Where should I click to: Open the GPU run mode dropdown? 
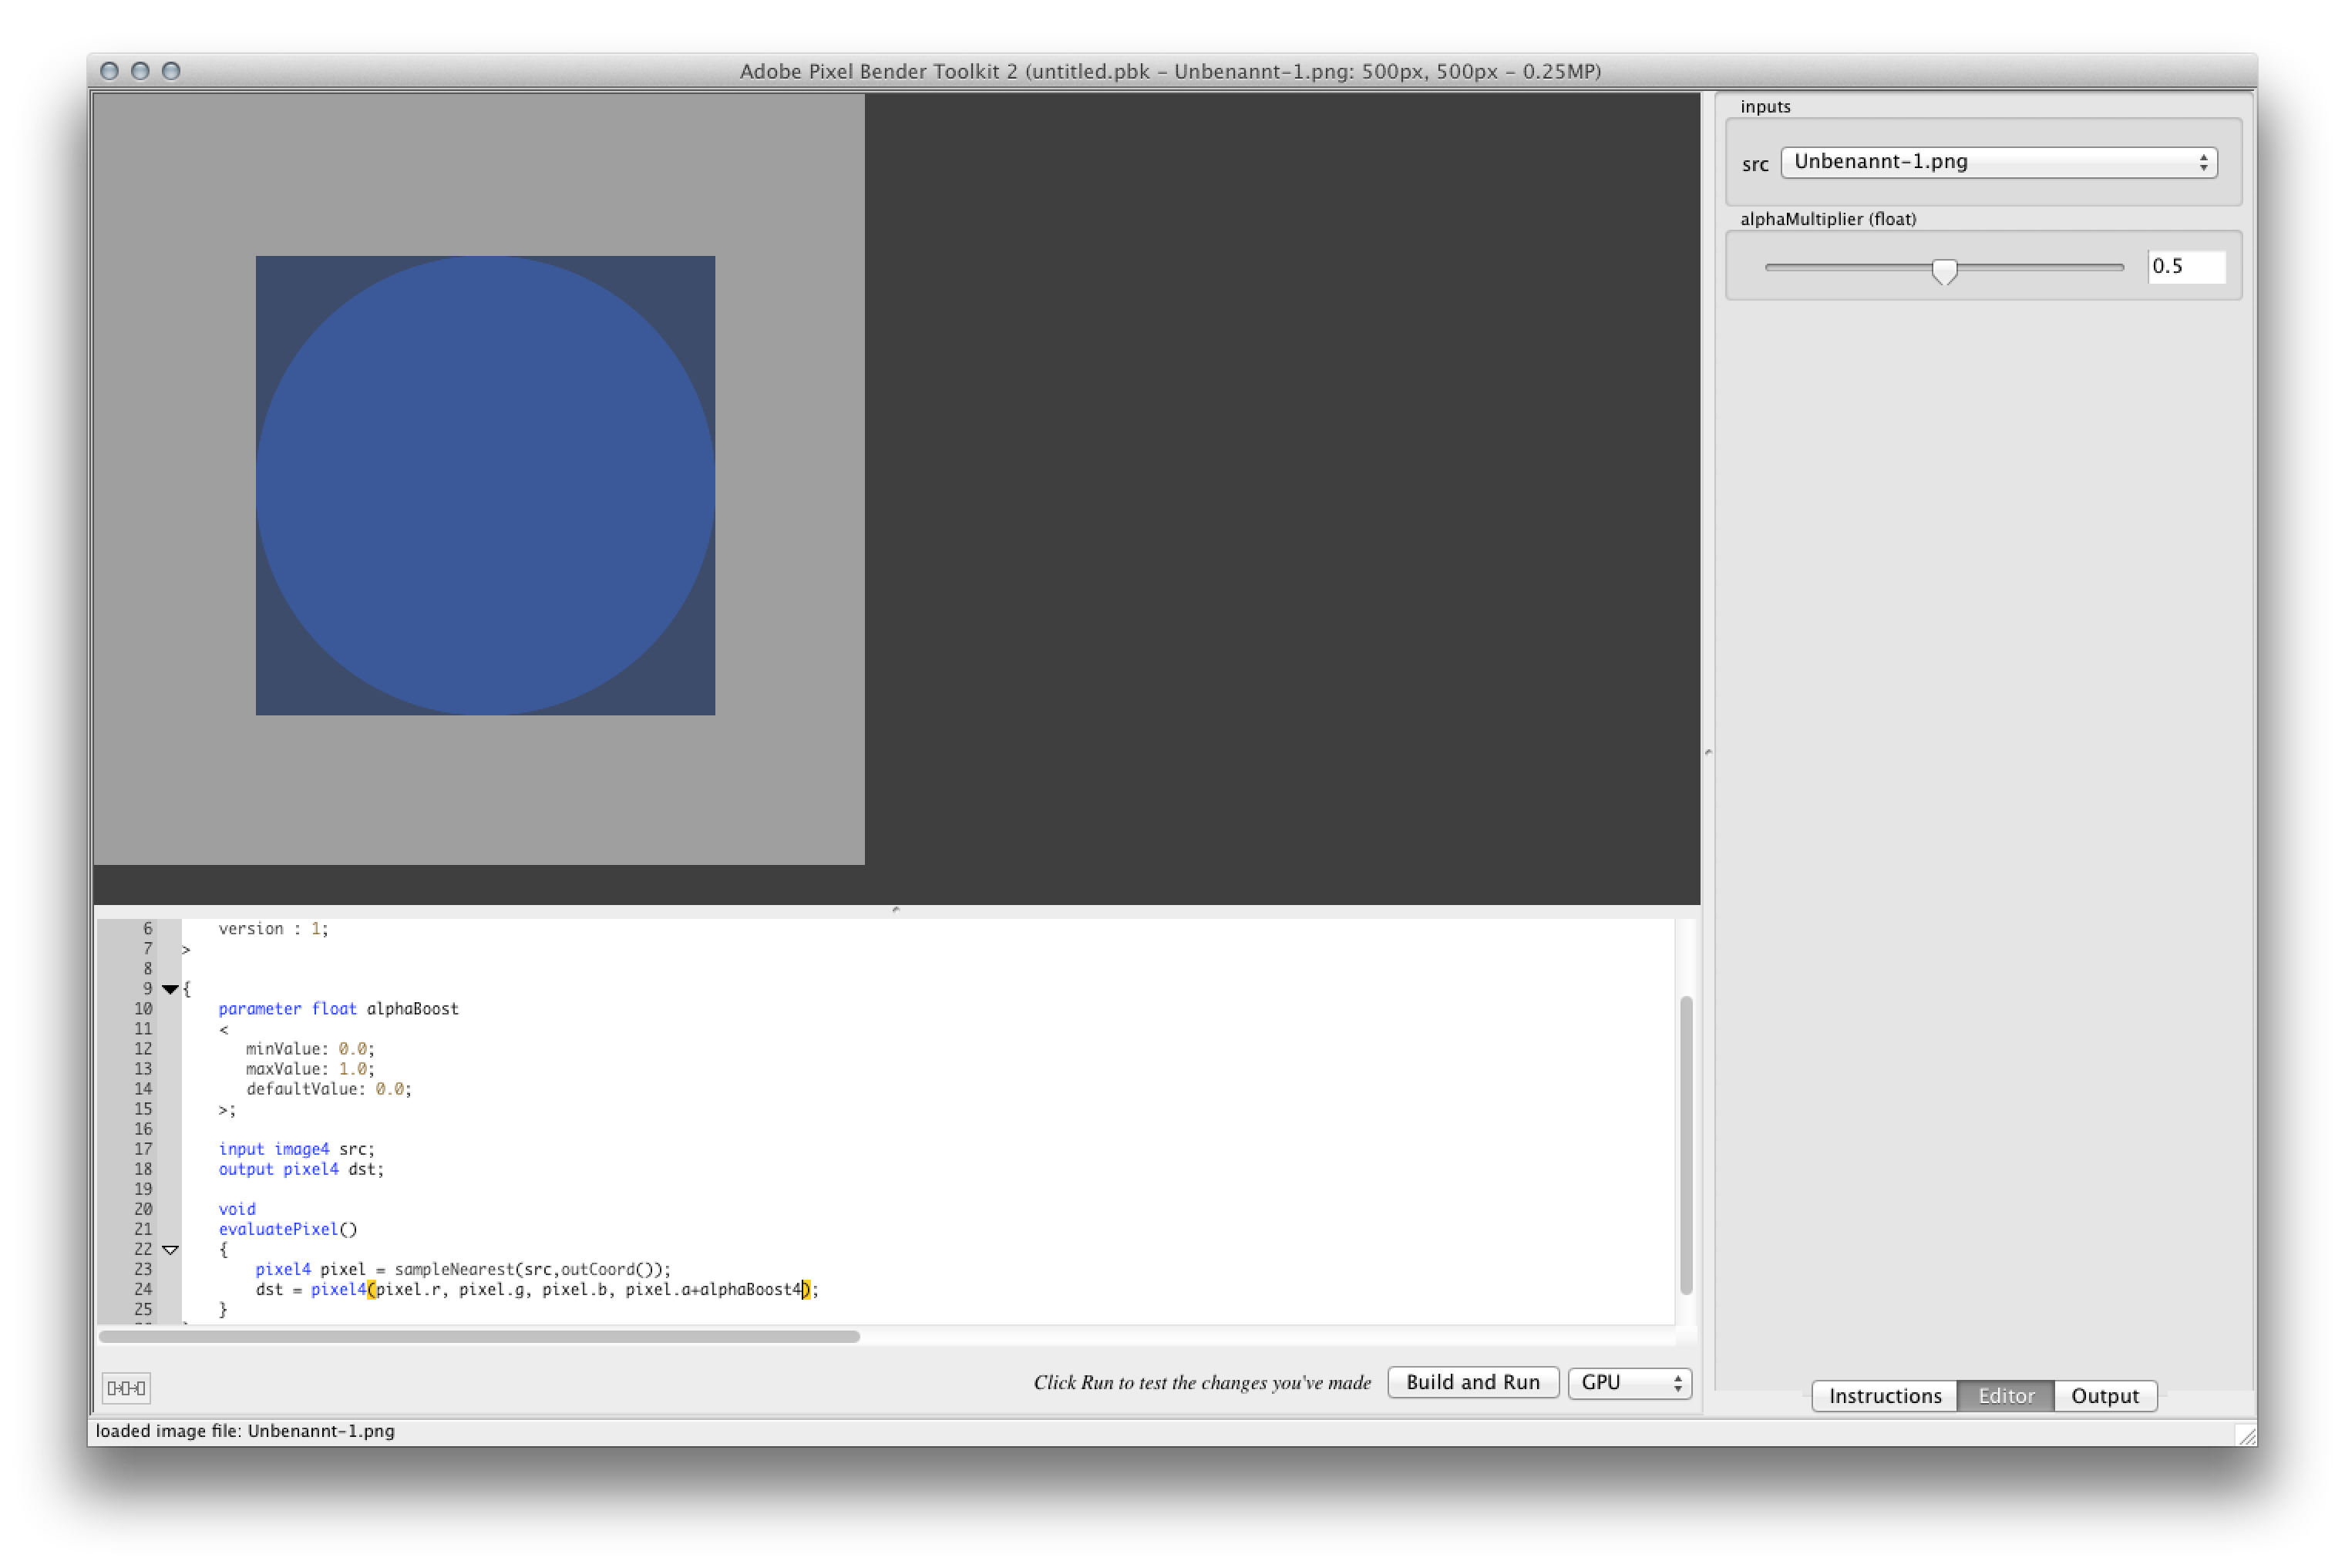click(x=1629, y=1382)
